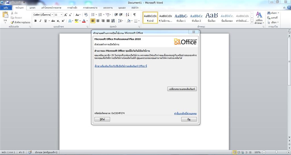Viewport: 291px width, 155px height.
Task: Click the Shrink Font icon
Action: pos(70,15)
